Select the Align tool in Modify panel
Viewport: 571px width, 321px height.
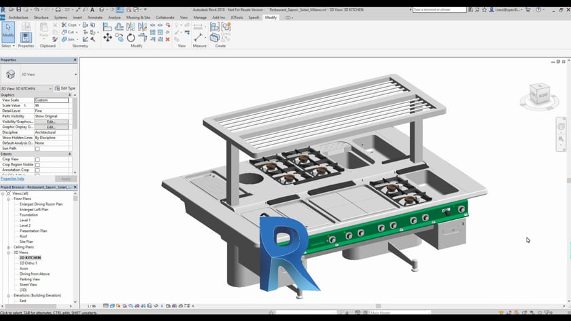coord(107,26)
